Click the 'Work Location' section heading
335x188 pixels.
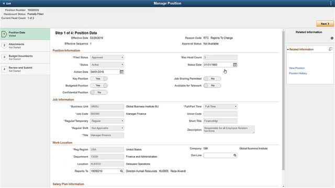[x=62, y=143]
